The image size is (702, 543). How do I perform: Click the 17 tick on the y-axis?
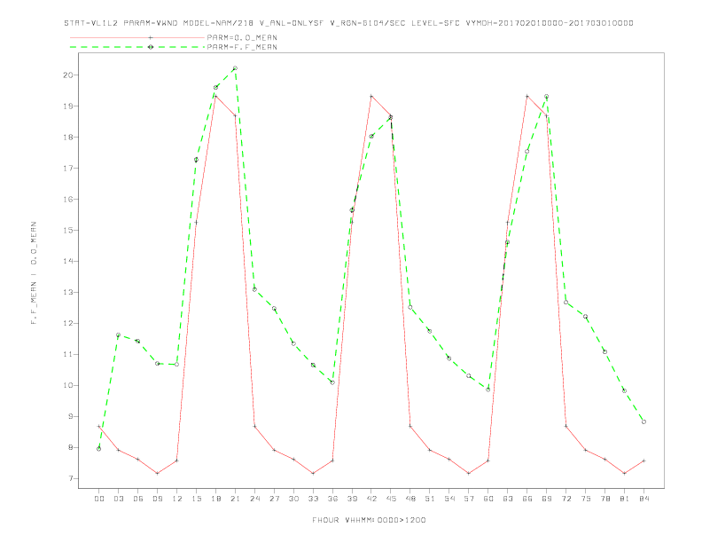point(67,168)
